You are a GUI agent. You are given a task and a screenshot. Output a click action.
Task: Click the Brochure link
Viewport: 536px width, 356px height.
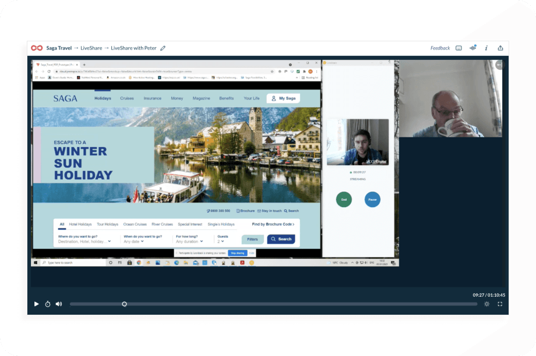245,211
